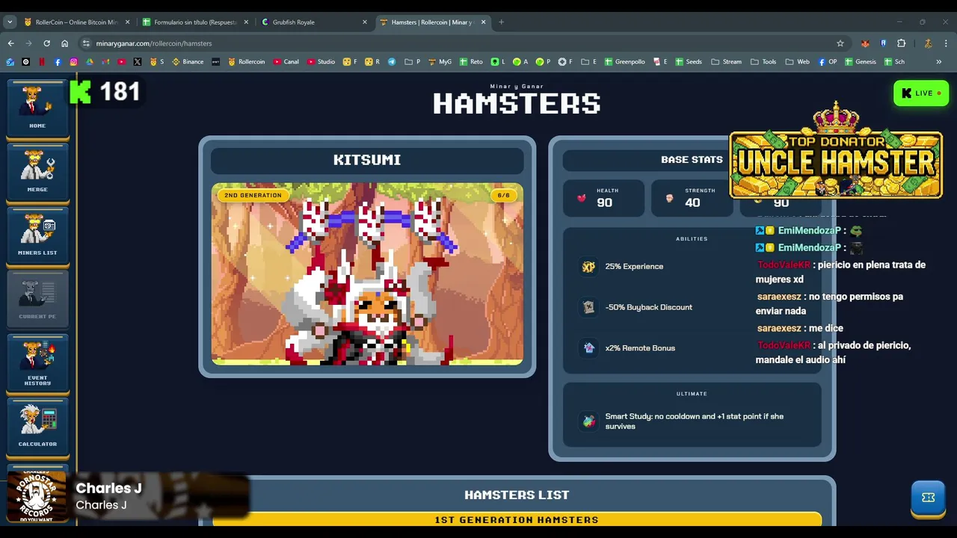Open the Telegram bookmark icon
This screenshot has width=957, height=538.
(392, 62)
